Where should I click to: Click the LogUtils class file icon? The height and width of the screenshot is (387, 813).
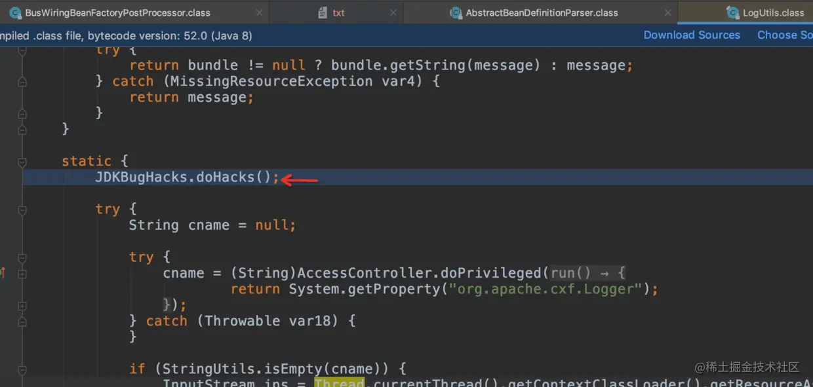point(732,12)
